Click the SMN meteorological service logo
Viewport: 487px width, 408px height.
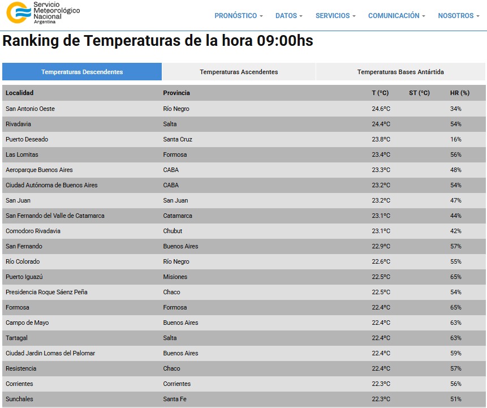tap(40, 12)
